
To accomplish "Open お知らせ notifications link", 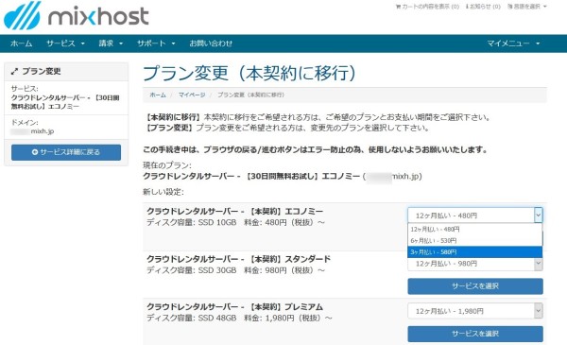I will (483, 7).
